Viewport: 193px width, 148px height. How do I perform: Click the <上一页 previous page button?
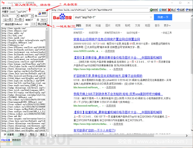click(8, 20)
